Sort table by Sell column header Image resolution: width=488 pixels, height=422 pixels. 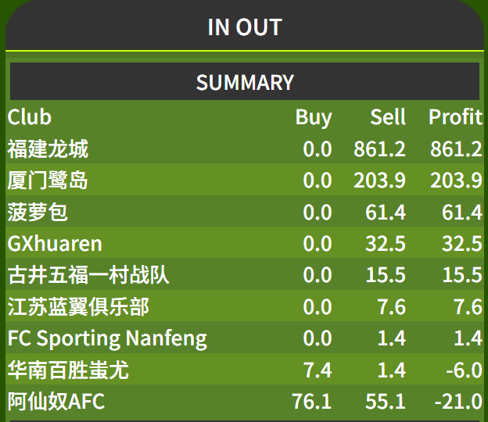click(388, 117)
